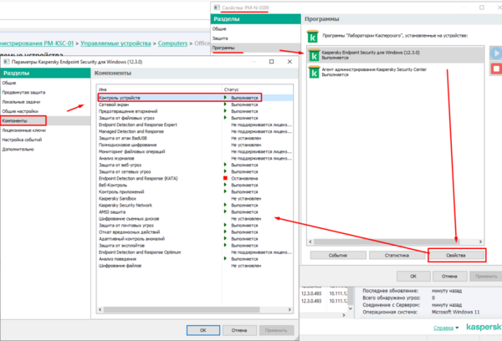Viewport: 502px width, 341px height.
Task: Select Контроль устройств component row
Action: [195, 98]
